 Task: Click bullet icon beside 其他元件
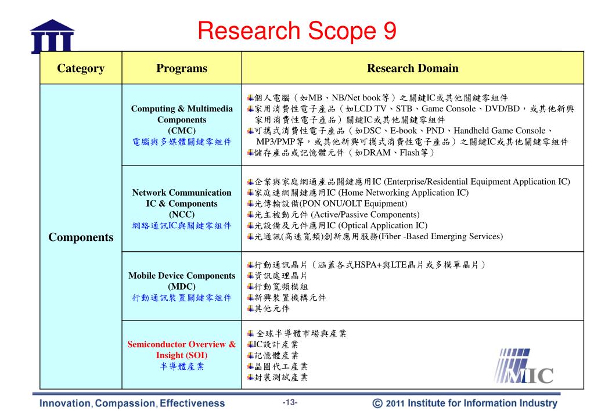250,309
